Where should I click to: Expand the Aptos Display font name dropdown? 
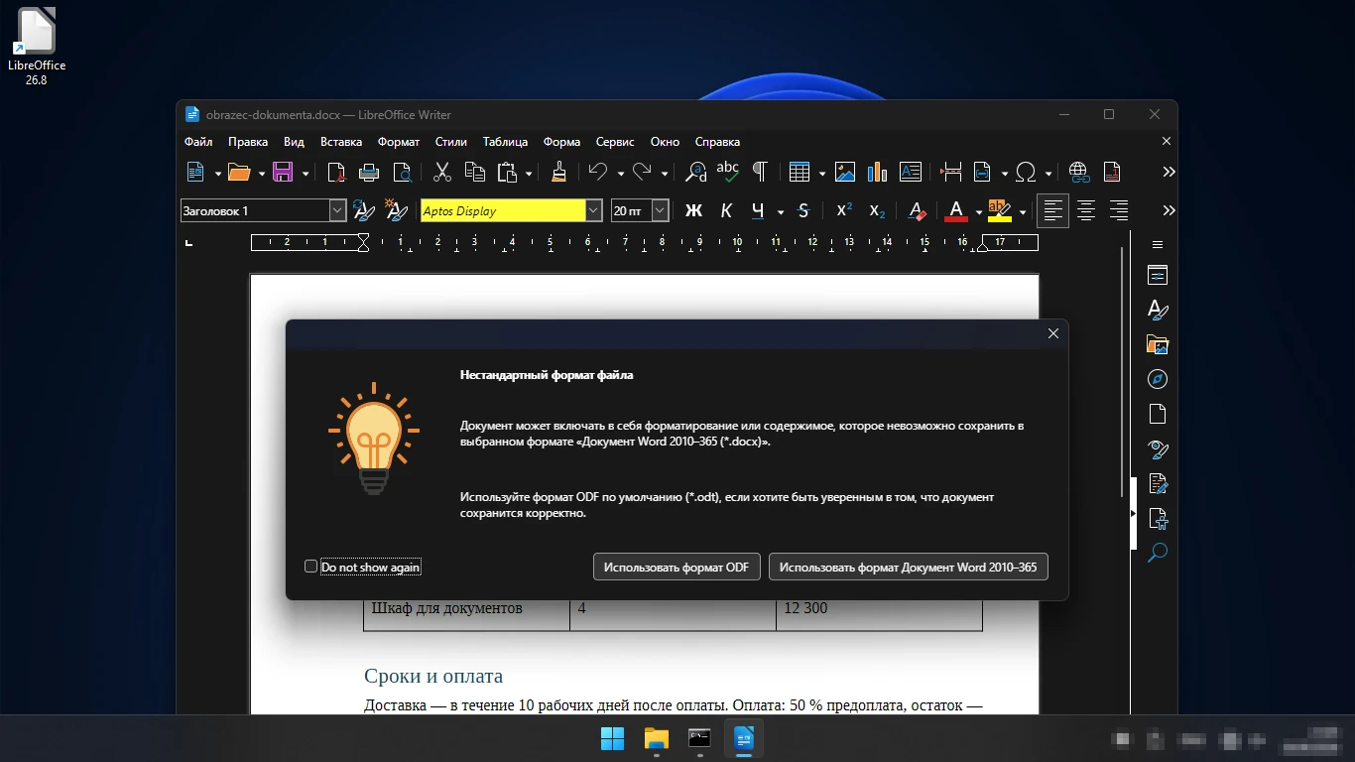(593, 210)
